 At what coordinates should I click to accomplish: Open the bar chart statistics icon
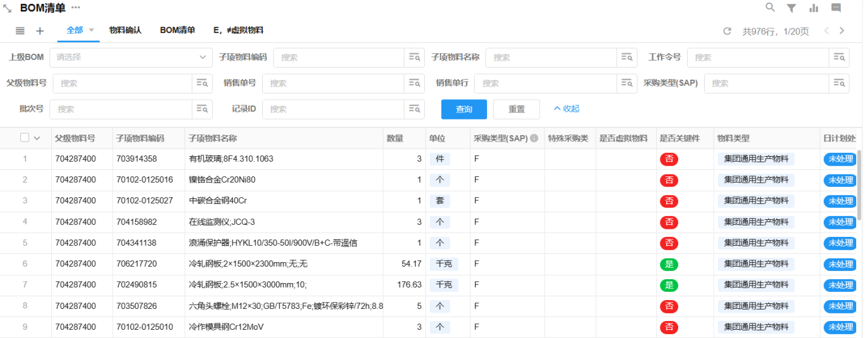tap(814, 8)
